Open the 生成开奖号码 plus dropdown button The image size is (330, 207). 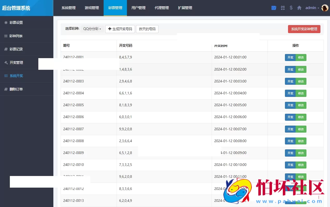[x=120, y=29]
